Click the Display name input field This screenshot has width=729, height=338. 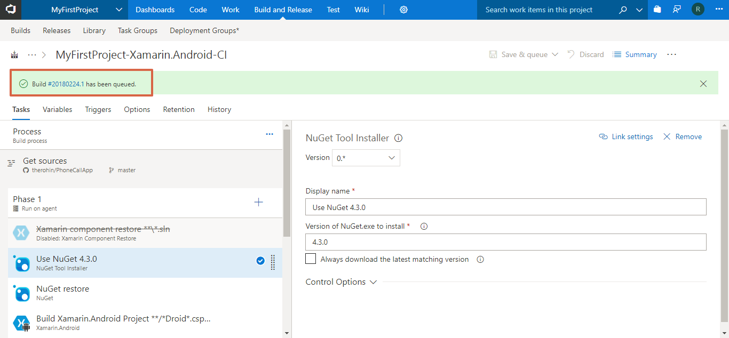[505, 207]
